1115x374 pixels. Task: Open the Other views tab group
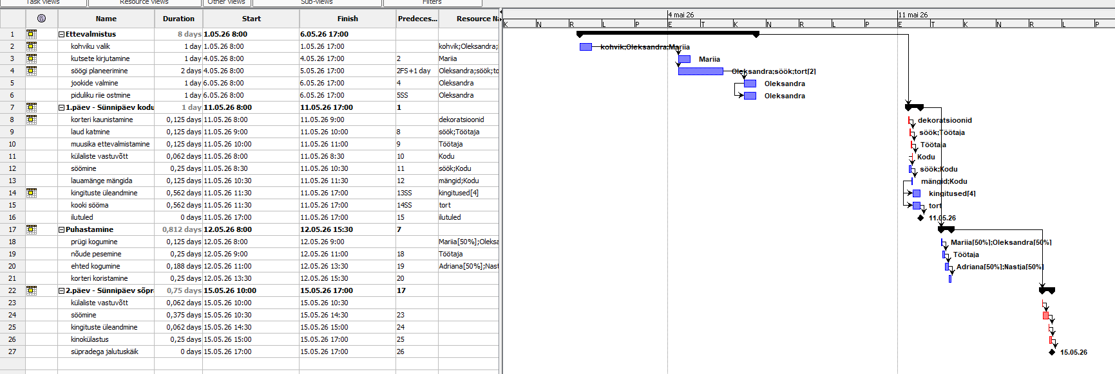[226, 3]
